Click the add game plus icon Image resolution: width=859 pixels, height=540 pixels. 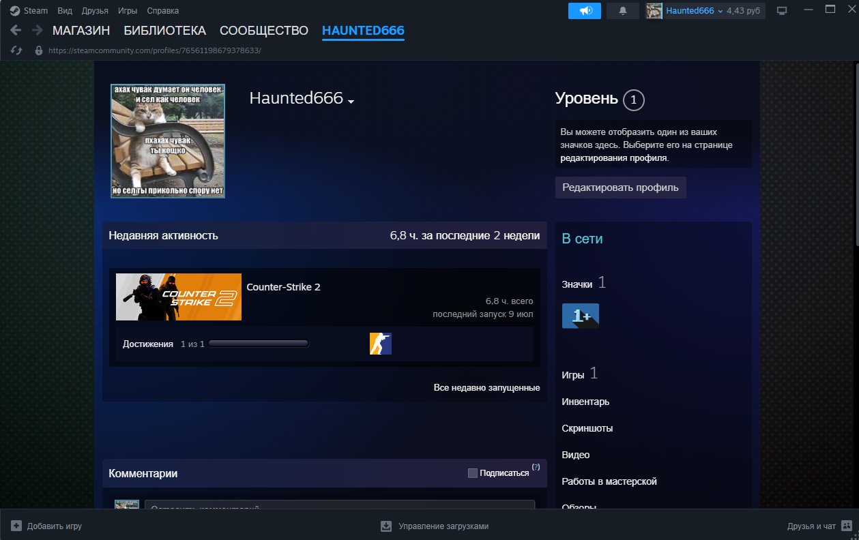coord(16,526)
